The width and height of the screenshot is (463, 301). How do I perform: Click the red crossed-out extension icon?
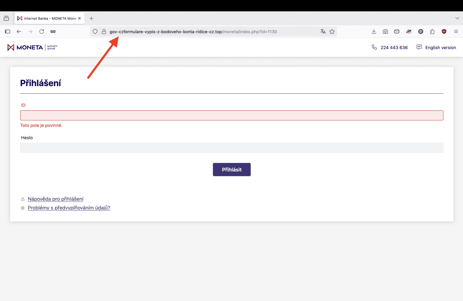(x=409, y=31)
